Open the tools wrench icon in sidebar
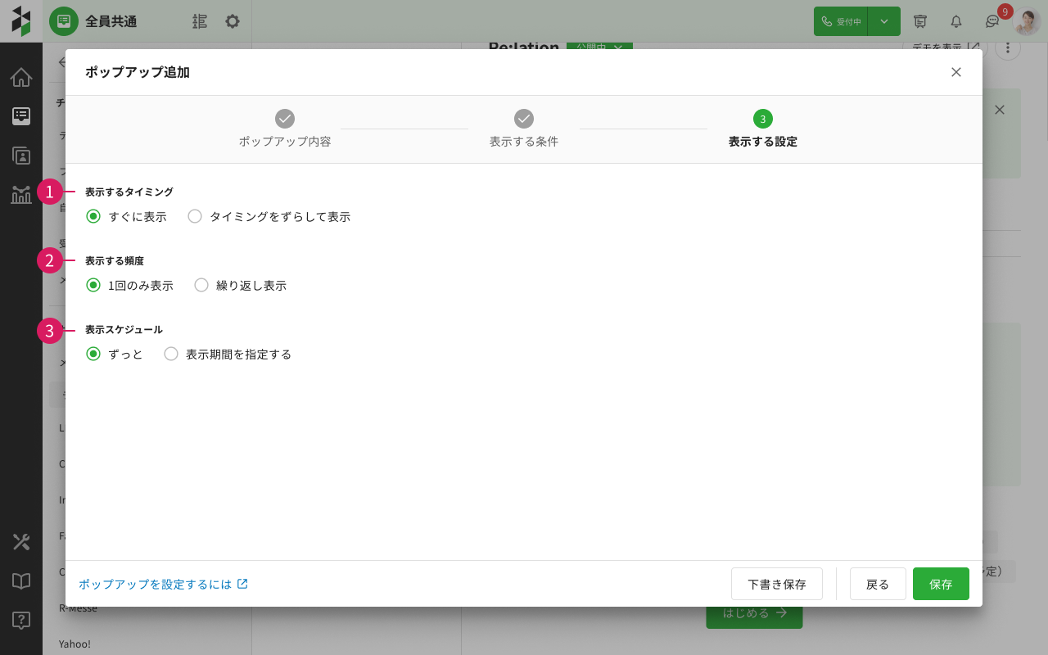This screenshot has height=655, width=1048. click(x=21, y=542)
